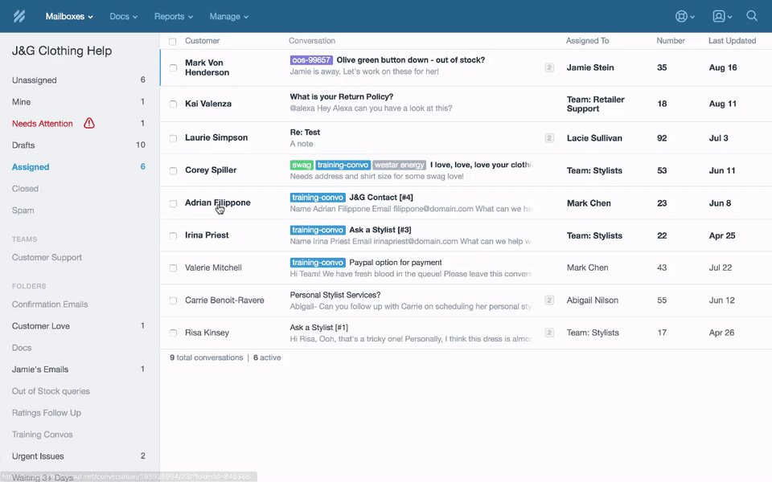Screen dimensions: 772x482
Task: Expand the Manage dropdown
Action: tap(228, 16)
